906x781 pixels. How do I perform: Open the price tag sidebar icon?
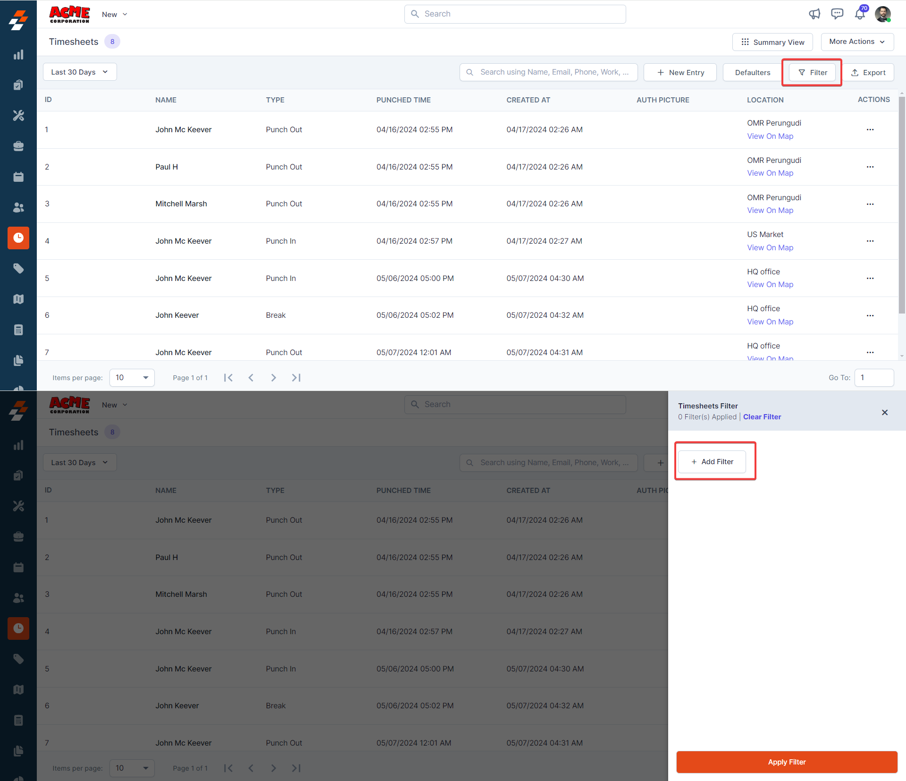pos(18,268)
